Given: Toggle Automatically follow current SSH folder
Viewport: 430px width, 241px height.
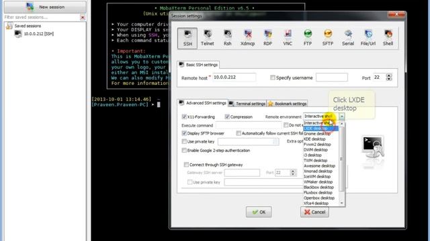Looking at the screenshot, I should coord(239,133).
